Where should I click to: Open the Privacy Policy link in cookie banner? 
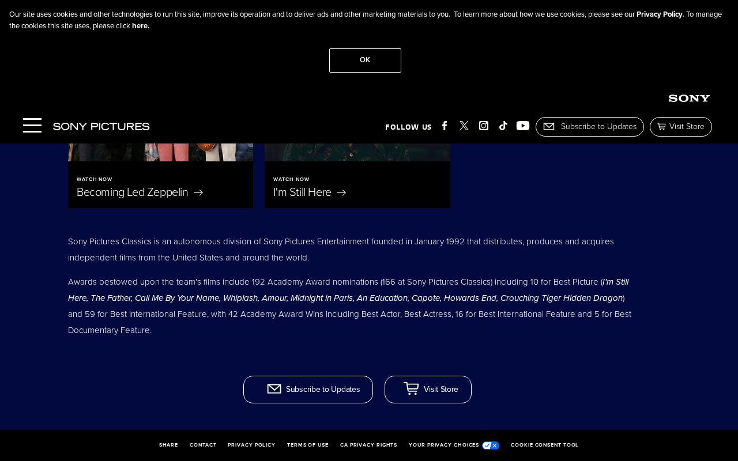[x=660, y=14]
